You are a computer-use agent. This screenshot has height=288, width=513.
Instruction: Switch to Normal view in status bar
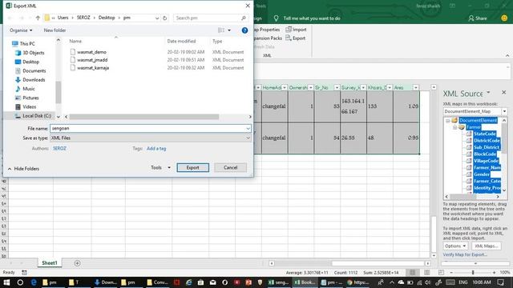pyautogui.click(x=412, y=272)
